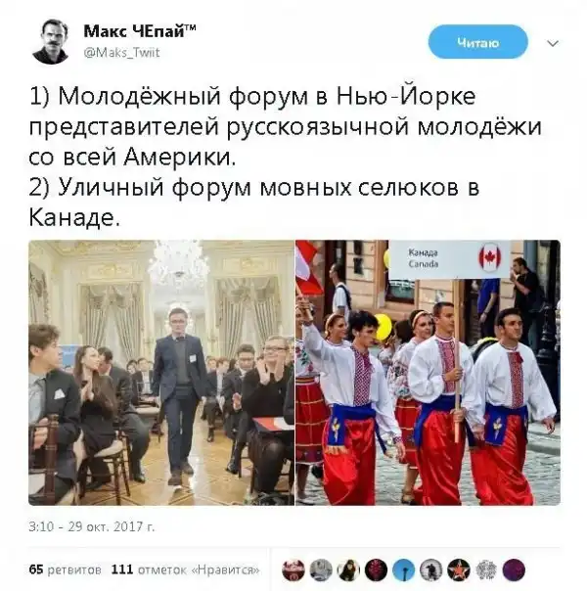The height and width of the screenshot is (591, 587).
Task: Click the blue fifth liker avatar
Action: click(x=403, y=569)
